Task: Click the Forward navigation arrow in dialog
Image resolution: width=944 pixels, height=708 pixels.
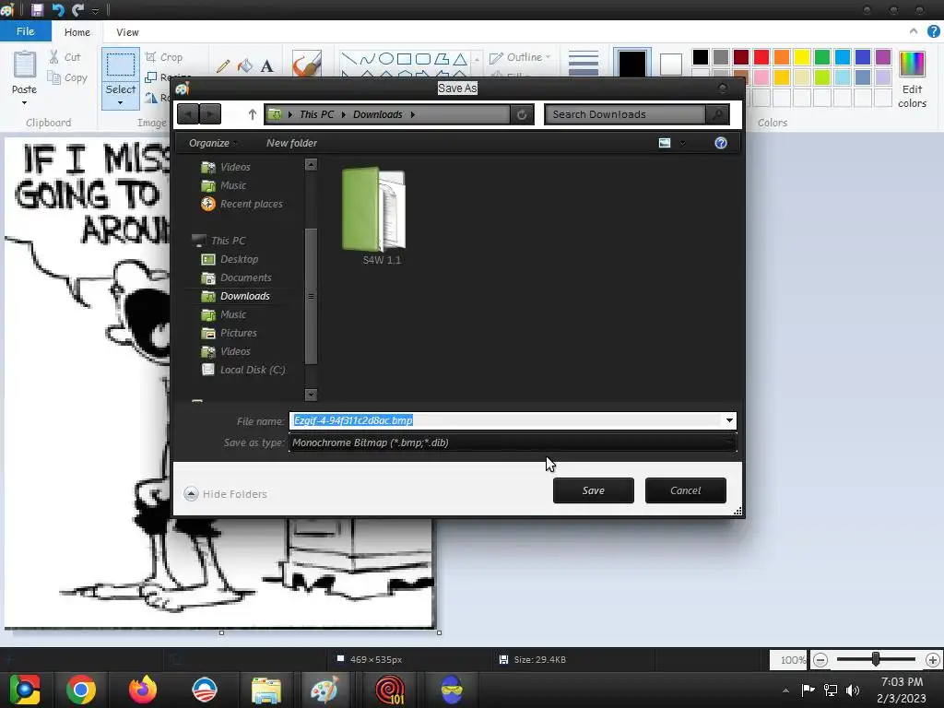Action: pos(210,113)
